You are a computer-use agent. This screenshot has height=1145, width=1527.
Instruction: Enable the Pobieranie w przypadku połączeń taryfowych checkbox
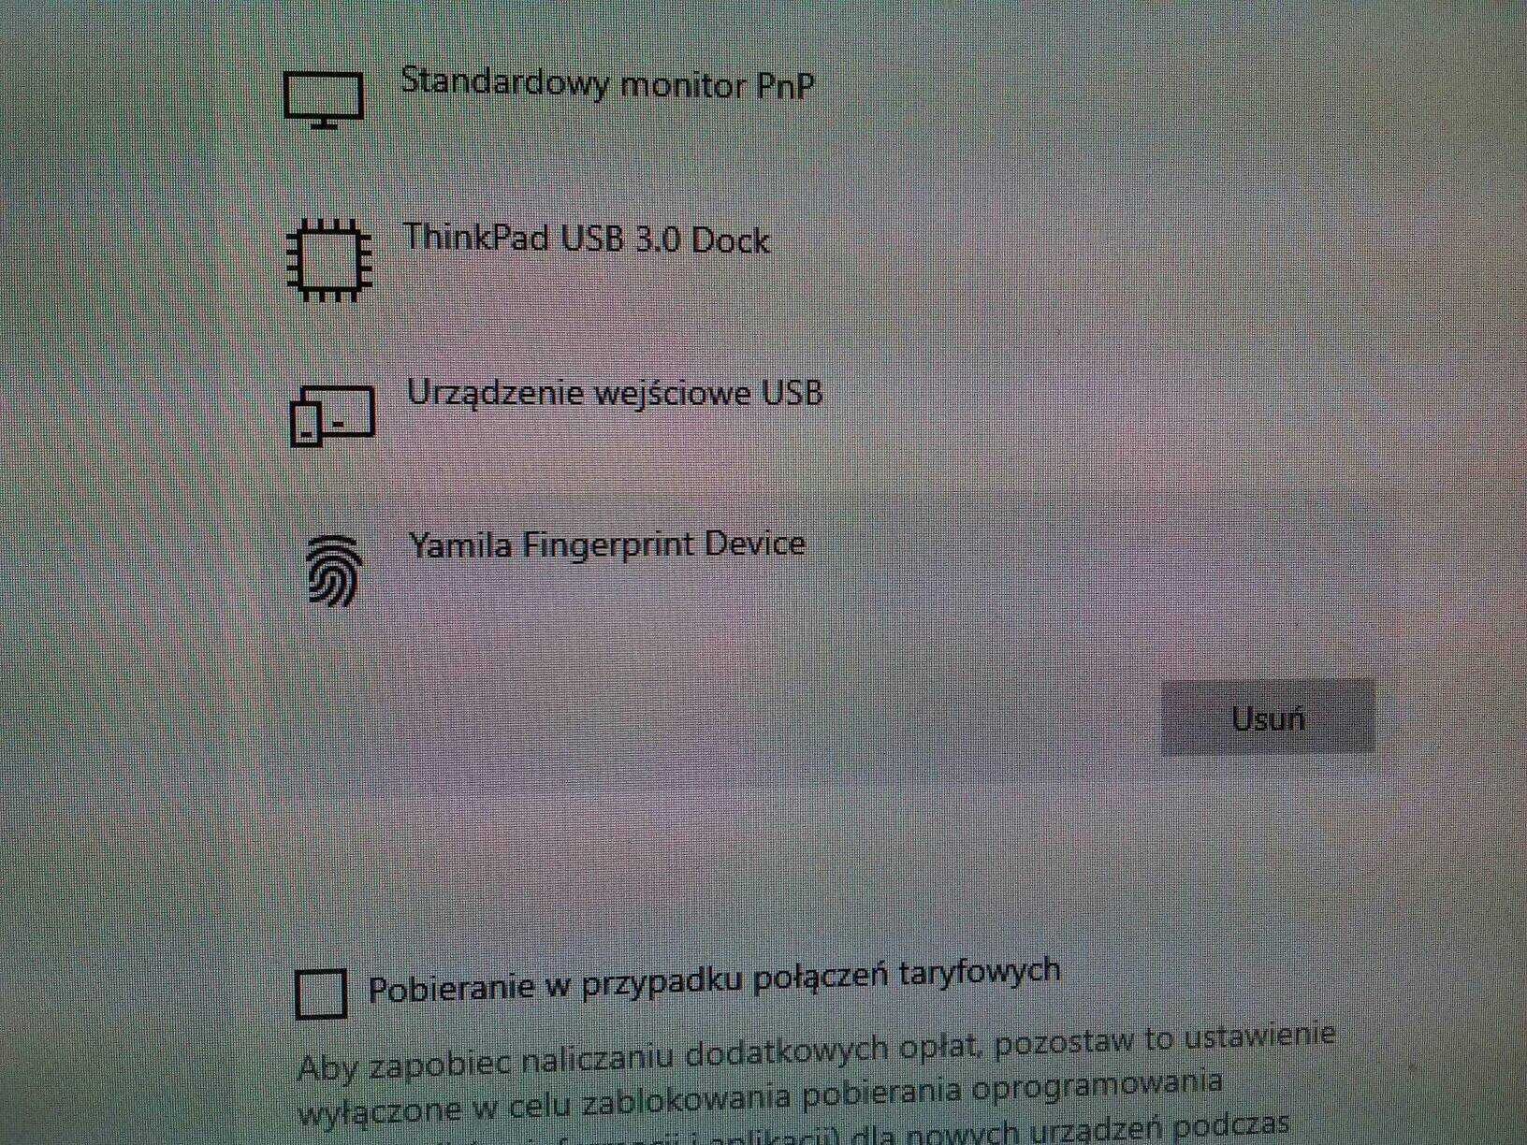tap(321, 993)
